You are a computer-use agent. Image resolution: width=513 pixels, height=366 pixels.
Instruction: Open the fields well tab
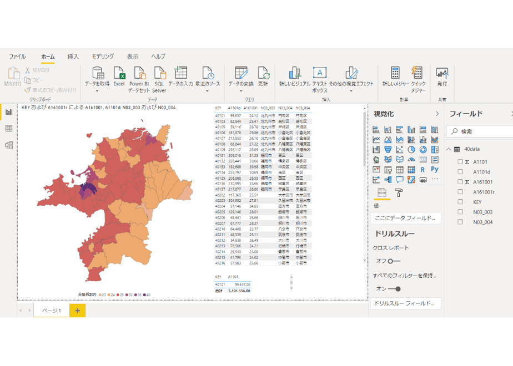coord(382,193)
